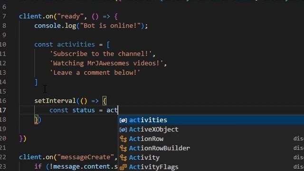This screenshot has width=304, height=171.
Task: Pick ActionRow from the suggestion list
Action: pyautogui.click(x=211, y=139)
